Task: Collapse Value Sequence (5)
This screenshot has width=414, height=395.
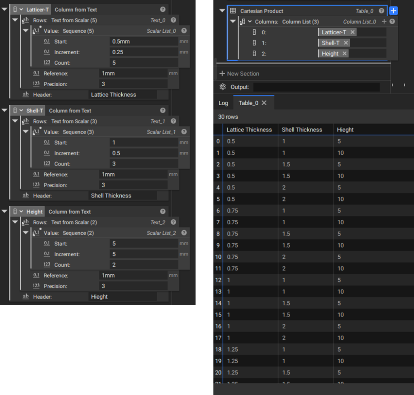Action: 25,30
